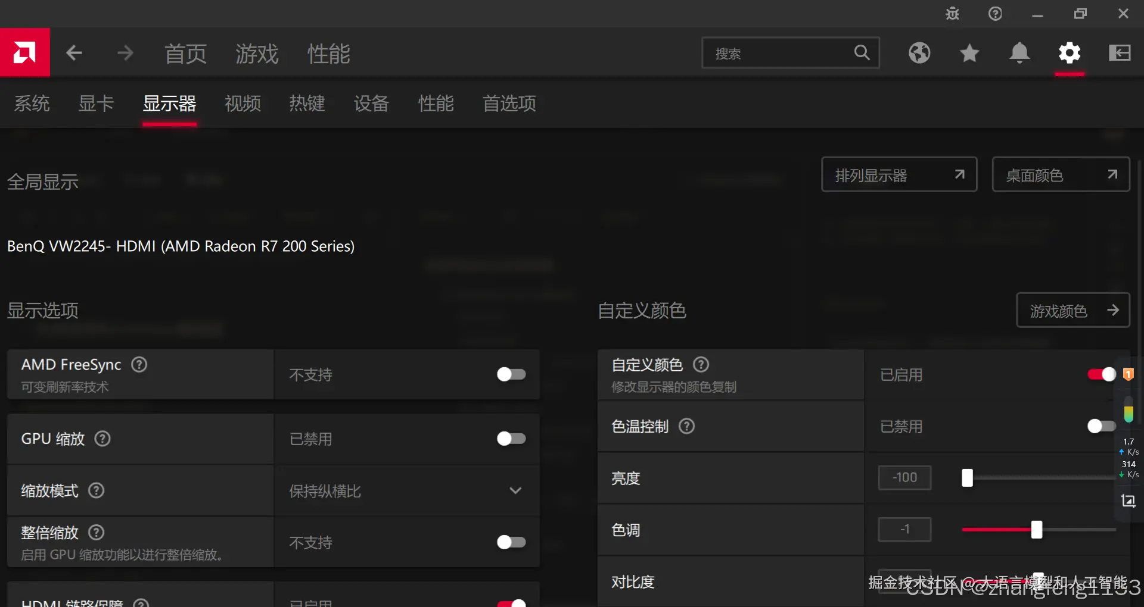Open the settings gear icon
This screenshot has width=1144, height=607.
pos(1070,53)
